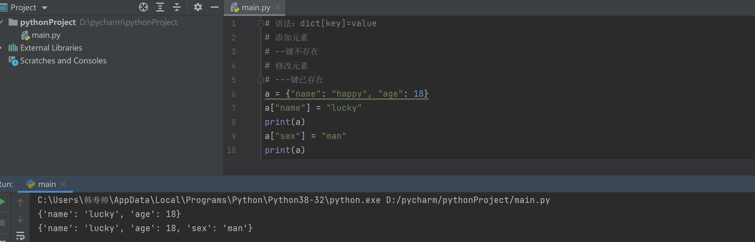Click the Stop button in Run panel

coord(3,222)
